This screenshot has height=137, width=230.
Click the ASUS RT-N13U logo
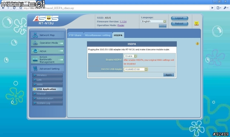coord(46,20)
